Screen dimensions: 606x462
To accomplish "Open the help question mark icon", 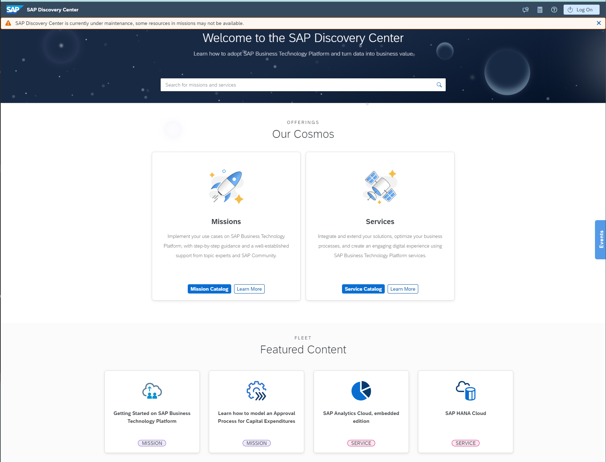I will pos(554,10).
